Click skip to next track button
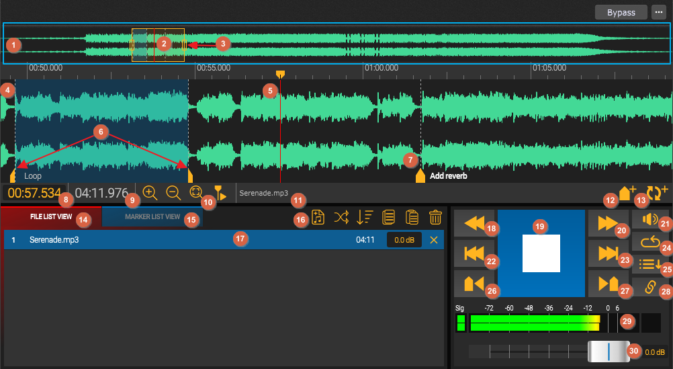Image resolution: width=673 pixels, height=369 pixels. (x=609, y=253)
